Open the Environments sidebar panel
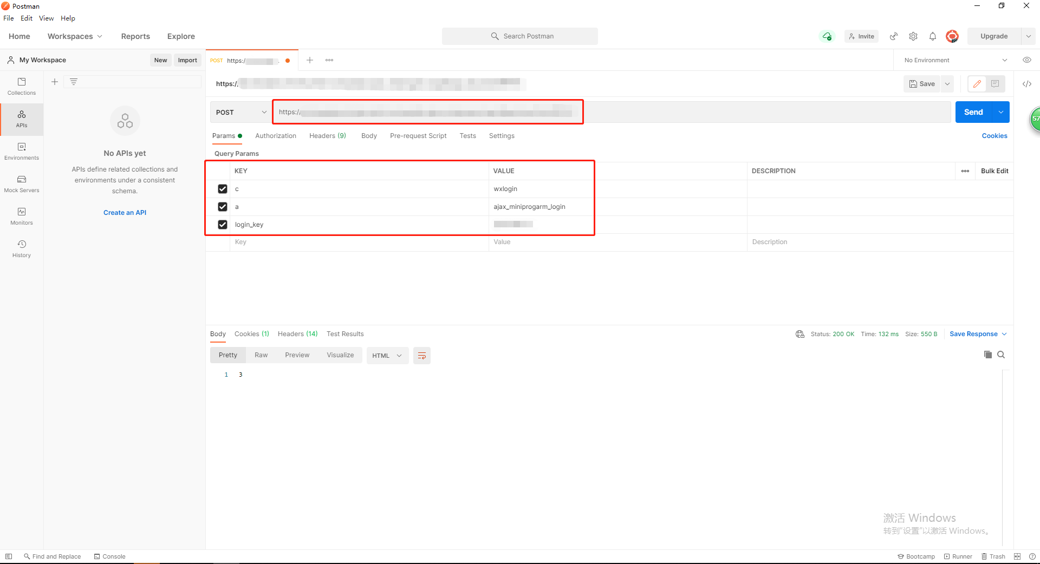Viewport: 1040px width, 564px height. [x=22, y=152]
